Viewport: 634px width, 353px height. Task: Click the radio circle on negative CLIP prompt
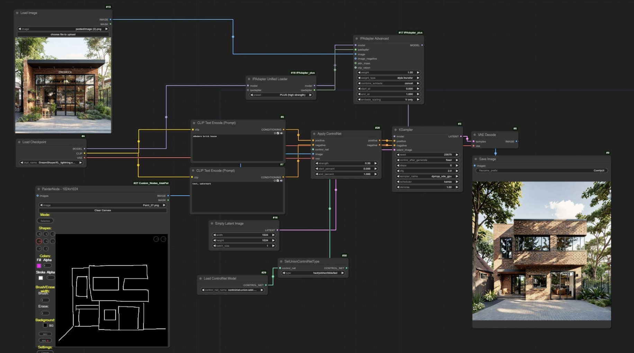tap(275, 181)
